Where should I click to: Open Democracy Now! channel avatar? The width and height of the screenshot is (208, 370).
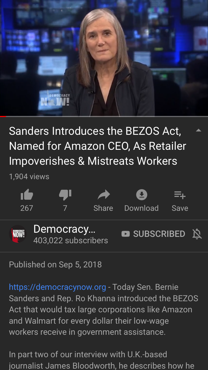click(x=18, y=234)
